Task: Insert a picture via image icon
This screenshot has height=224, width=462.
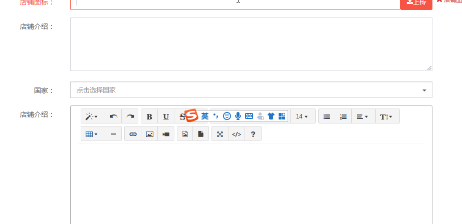Action: coord(149,134)
